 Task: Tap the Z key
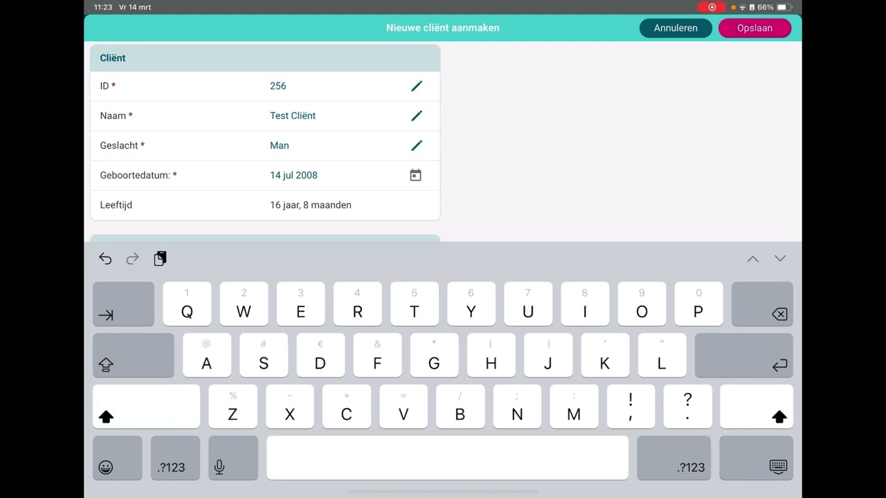point(233,407)
